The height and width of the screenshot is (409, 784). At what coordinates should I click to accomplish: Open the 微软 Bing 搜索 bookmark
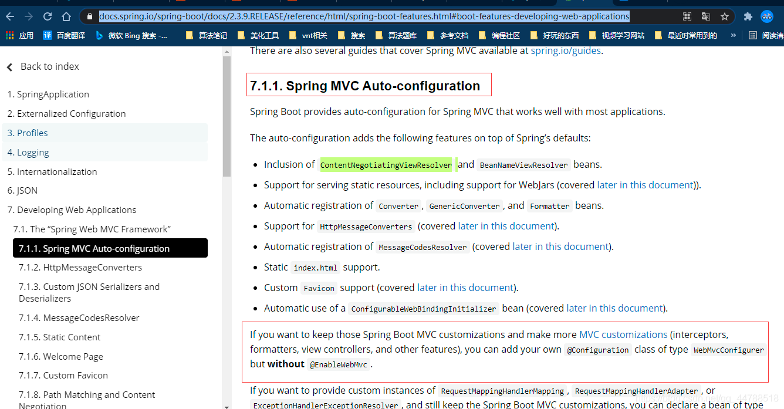131,35
